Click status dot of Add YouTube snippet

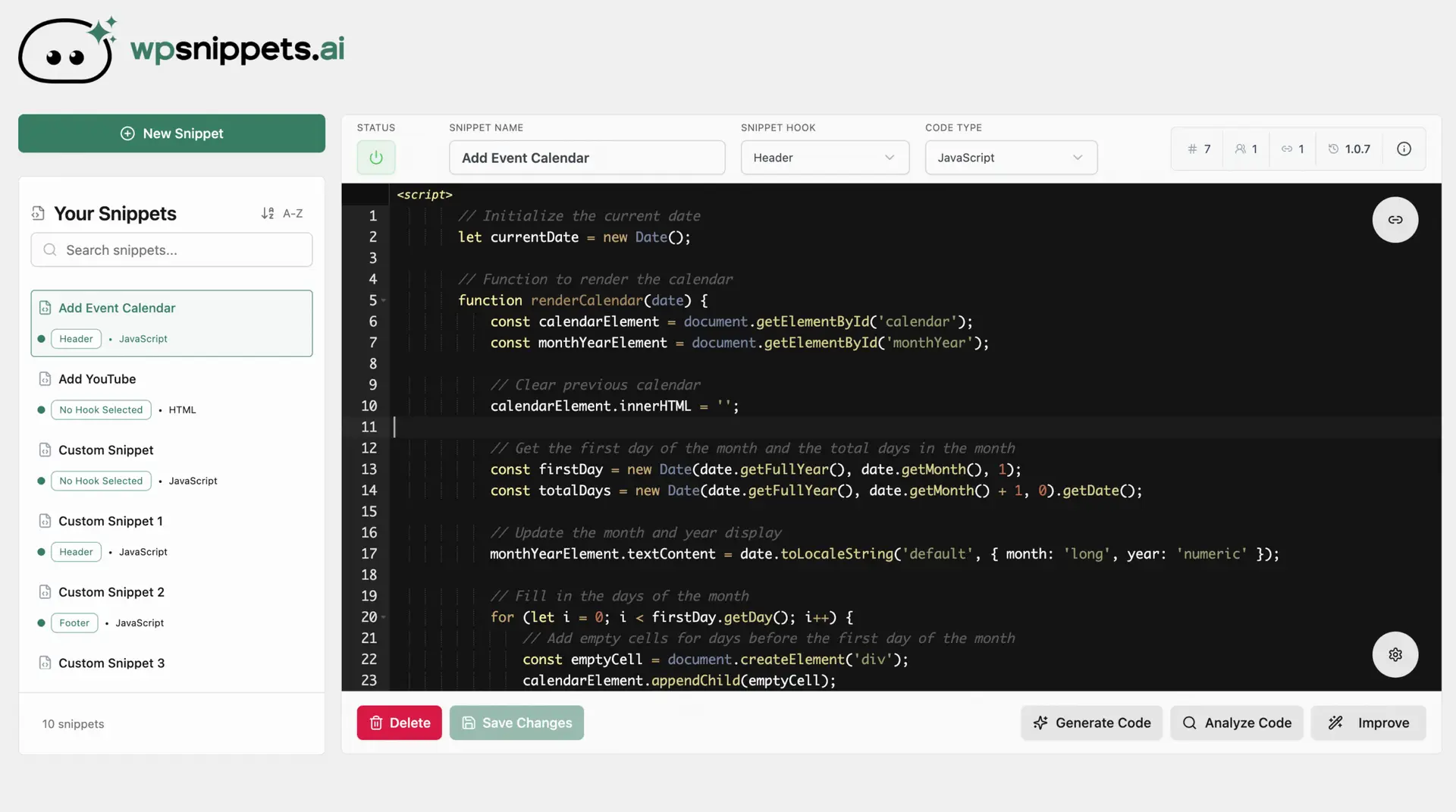41,410
